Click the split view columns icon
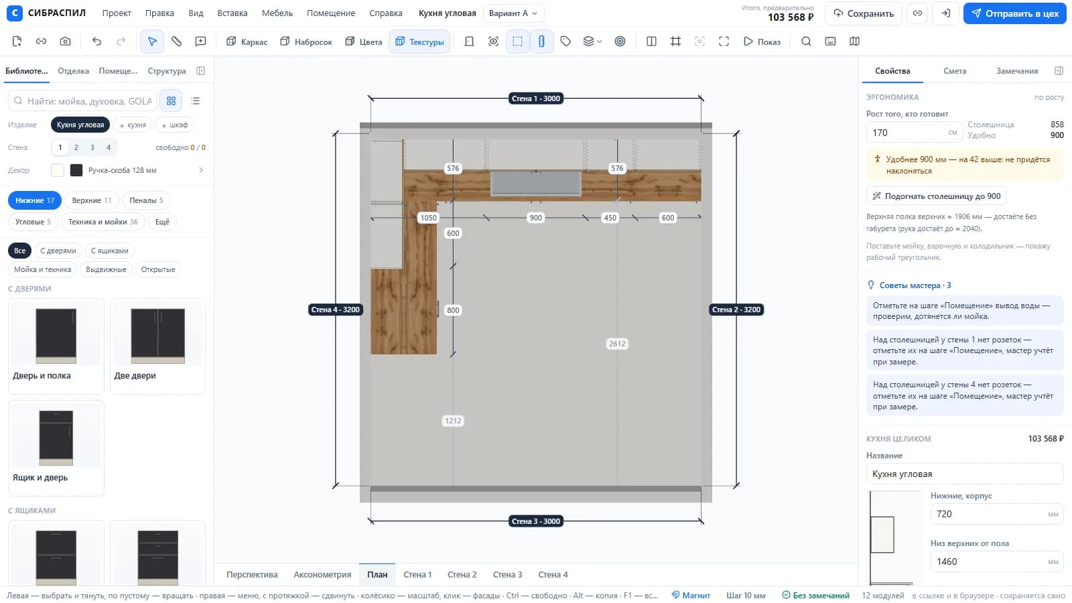Image resolution: width=1072 pixels, height=603 pixels. [x=651, y=42]
